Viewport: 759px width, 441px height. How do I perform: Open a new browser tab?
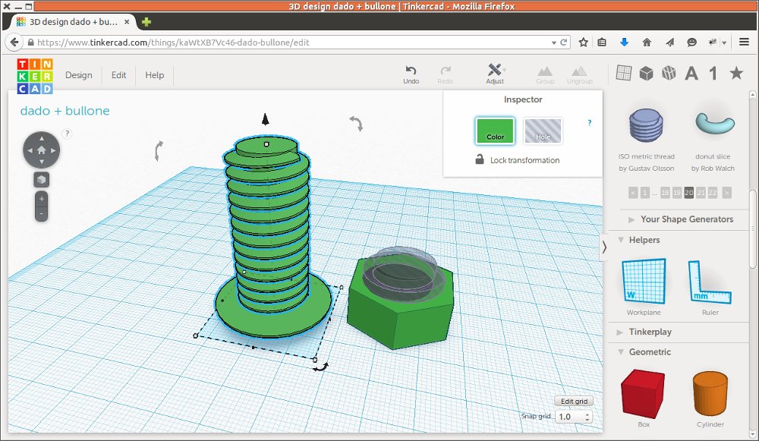tap(146, 22)
